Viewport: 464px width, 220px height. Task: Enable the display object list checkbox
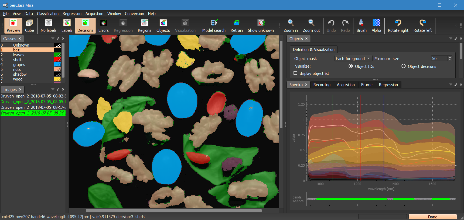[x=295, y=73]
